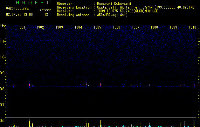Click time axis label 1905
The height and width of the screenshot is (127, 200).
(97, 27)
